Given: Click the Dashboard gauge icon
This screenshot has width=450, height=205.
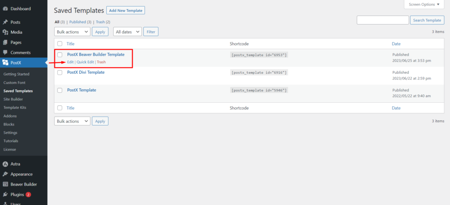Looking at the screenshot, I should click(5, 9).
